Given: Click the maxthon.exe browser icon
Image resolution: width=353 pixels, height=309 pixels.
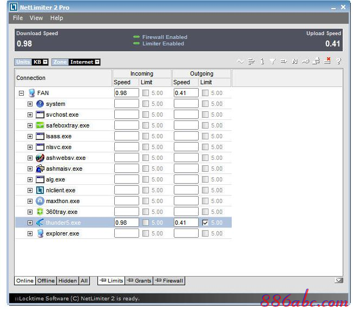Looking at the screenshot, I should click(x=40, y=201).
